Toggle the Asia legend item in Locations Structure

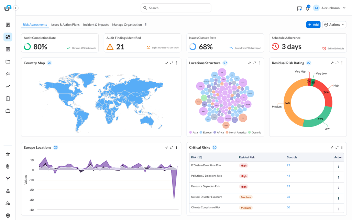(193, 132)
